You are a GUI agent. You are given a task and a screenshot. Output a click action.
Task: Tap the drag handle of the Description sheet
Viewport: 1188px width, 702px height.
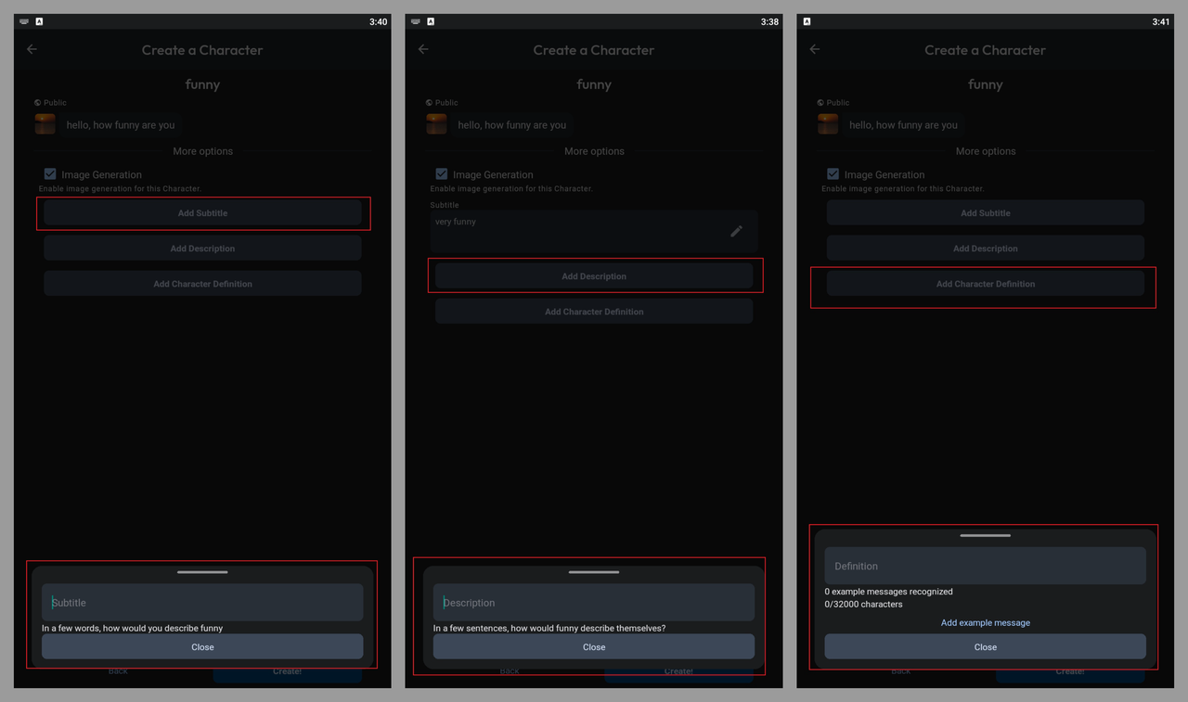coord(594,572)
